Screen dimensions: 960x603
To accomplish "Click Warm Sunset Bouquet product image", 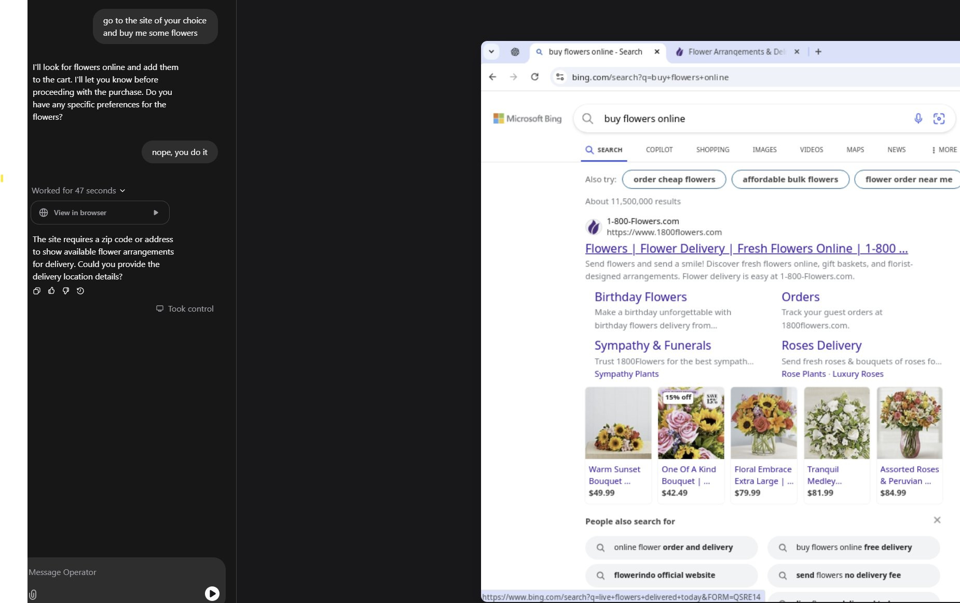I will tap(618, 423).
